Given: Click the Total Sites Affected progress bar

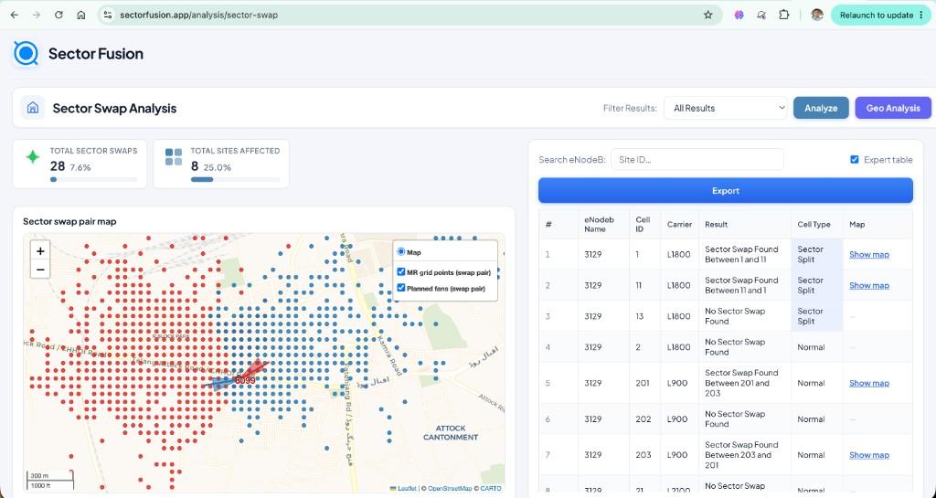Looking at the screenshot, I should point(235,179).
